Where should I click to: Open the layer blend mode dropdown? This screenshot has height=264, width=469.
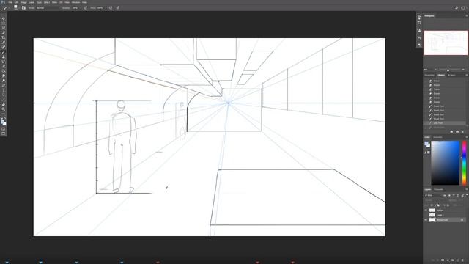435,200
